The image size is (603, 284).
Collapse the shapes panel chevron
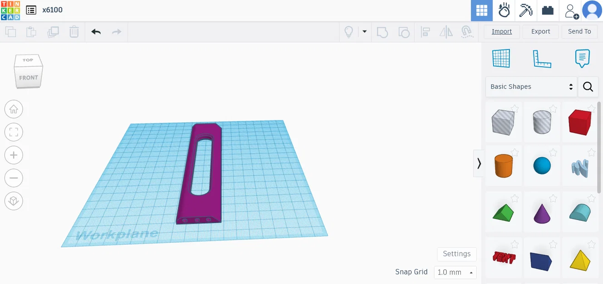[479, 163]
